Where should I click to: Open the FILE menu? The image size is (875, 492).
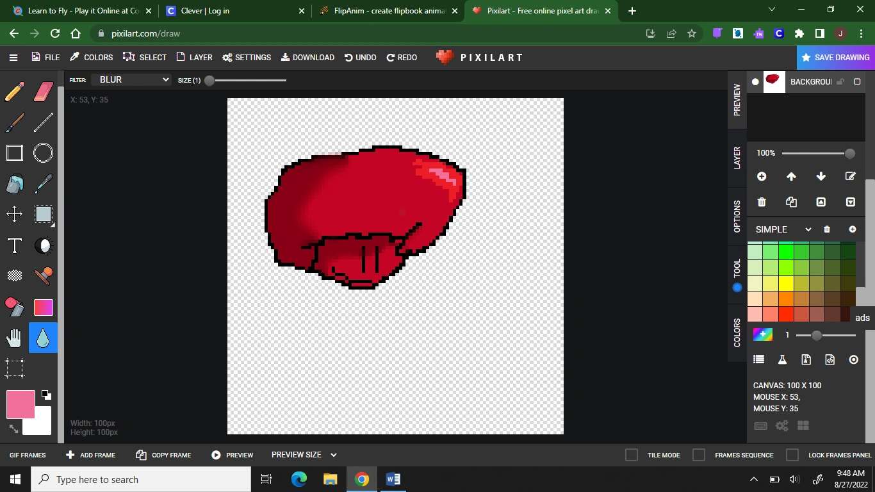tap(45, 57)
